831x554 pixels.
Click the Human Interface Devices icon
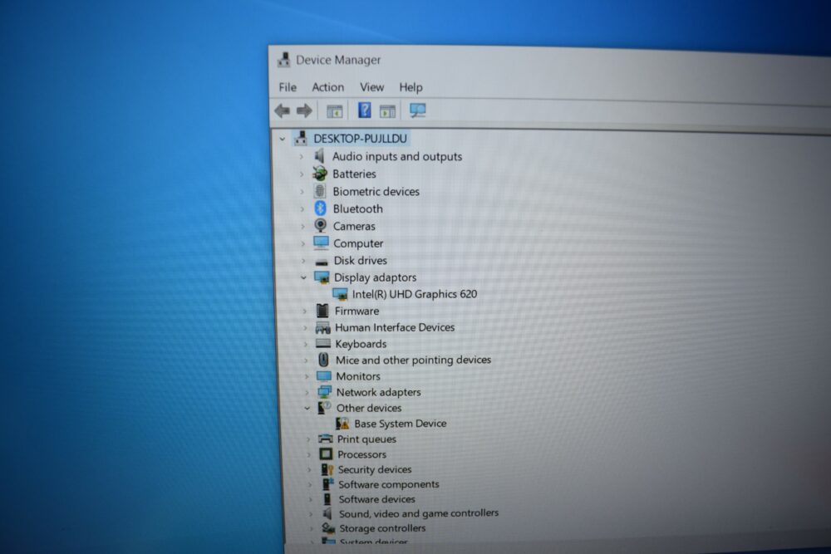coord(322,327)
